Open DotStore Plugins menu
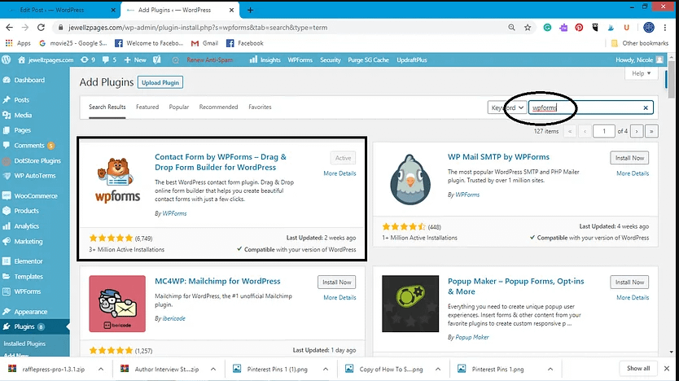679x381 pixels. [x=37, y=160]
